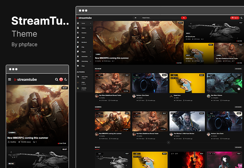Select author John Does in the sidebar
This screenshot has width=244, height=168.
(x=84, y=77)
